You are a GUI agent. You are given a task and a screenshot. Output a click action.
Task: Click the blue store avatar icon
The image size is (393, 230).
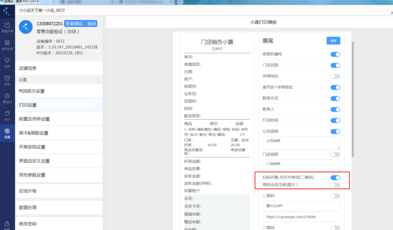(26, 27)
